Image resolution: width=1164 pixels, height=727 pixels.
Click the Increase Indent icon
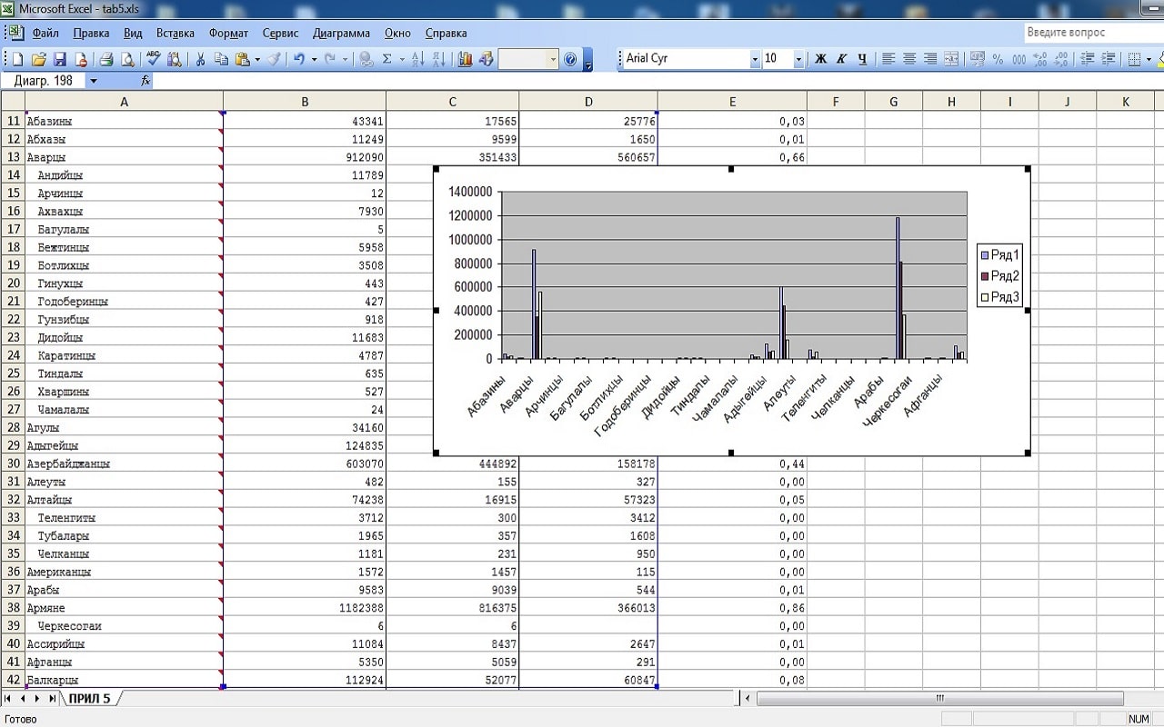tap(1109, 59)
